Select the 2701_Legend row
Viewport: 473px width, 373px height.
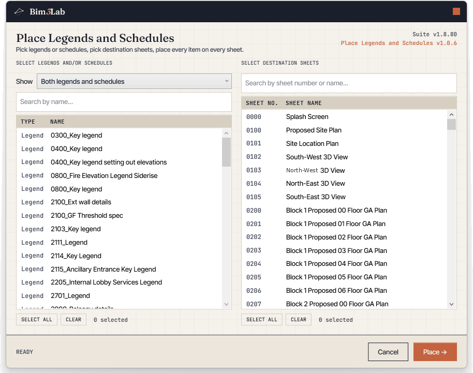coord(120,296)
